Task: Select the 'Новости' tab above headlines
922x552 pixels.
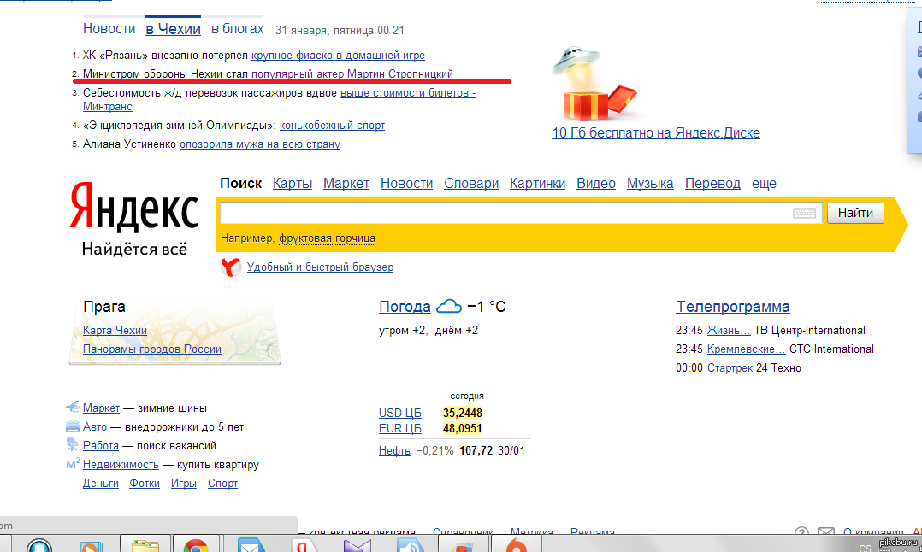Action: [x=109, y=29]
